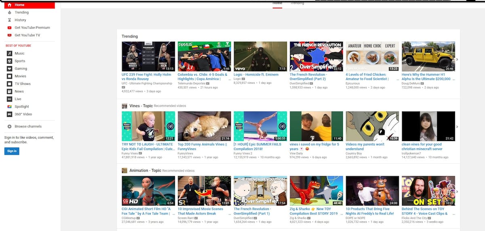Open the Browse channels link
Viewport: 485px width, 231px height.
point(28,127)
